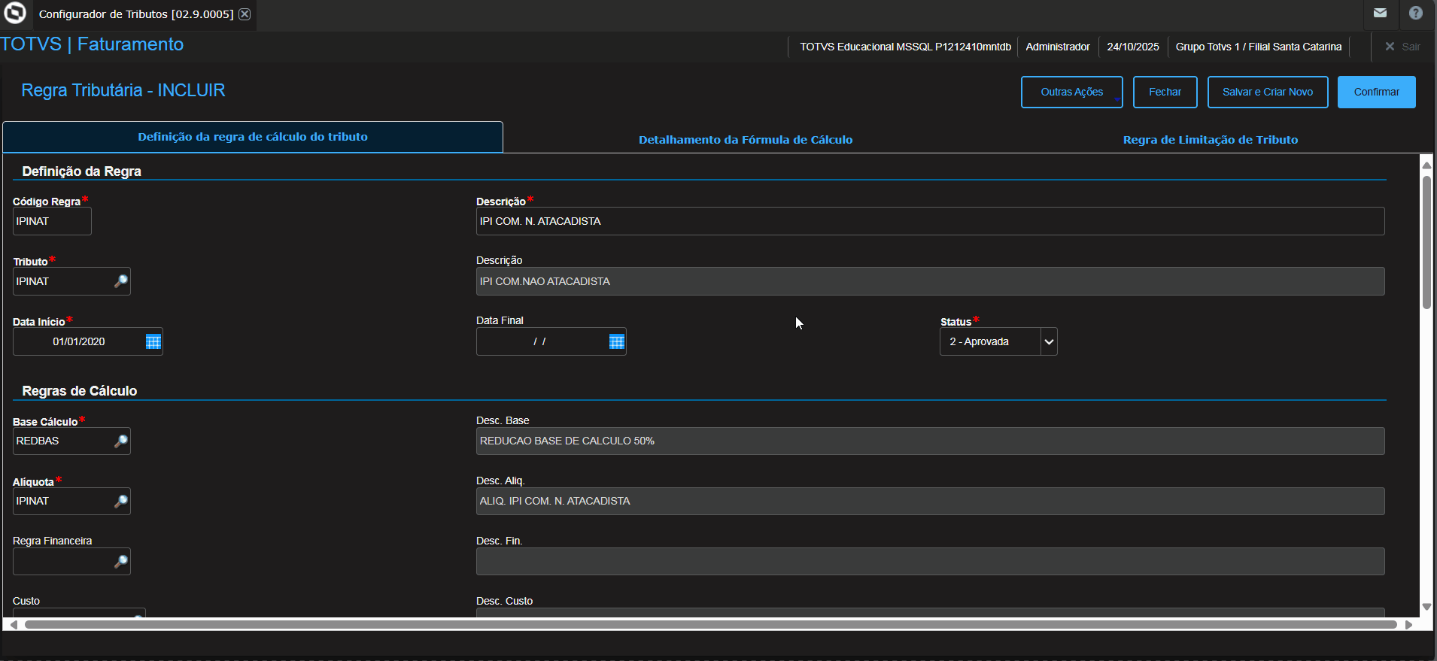
Task: Click the Fechar button
Action: point(1165,92)
